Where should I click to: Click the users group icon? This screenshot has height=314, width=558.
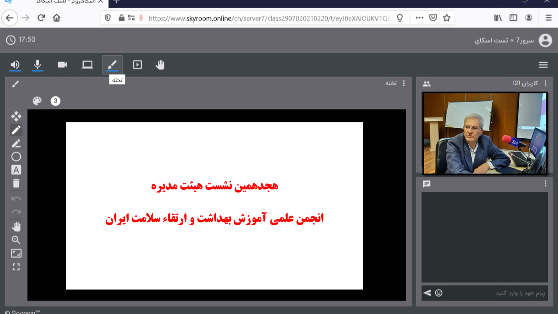tap(427, 84)
